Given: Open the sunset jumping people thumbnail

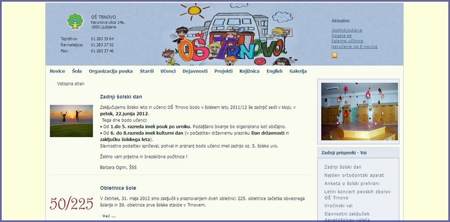Looking at the screenshot, I should tap(71, 121).
